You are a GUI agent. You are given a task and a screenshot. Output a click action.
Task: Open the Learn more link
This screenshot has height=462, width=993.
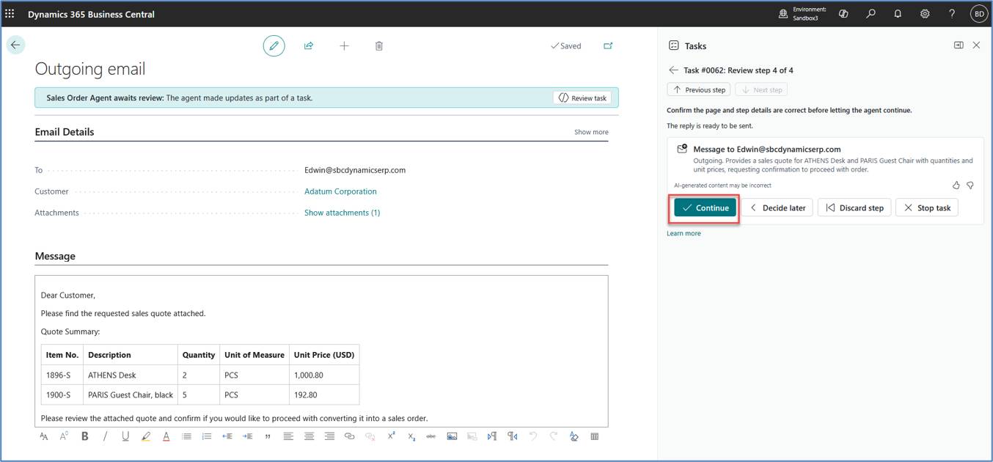[684, 233]
